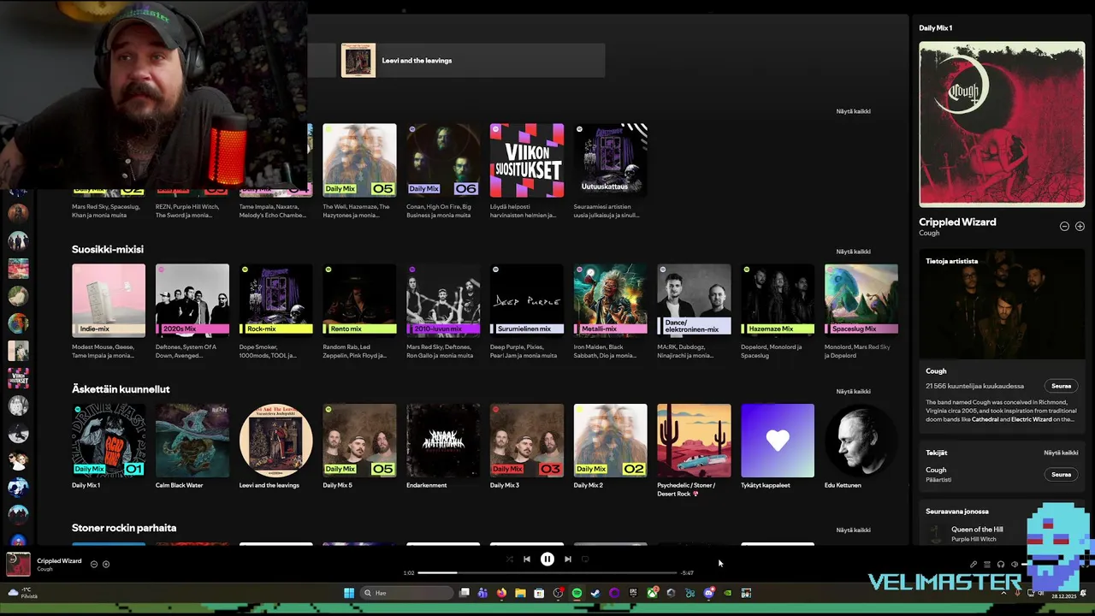Viewport: 1095px width, 616px height.
Task: Mute the volume speaker icon
Action: coord(1015,564)
